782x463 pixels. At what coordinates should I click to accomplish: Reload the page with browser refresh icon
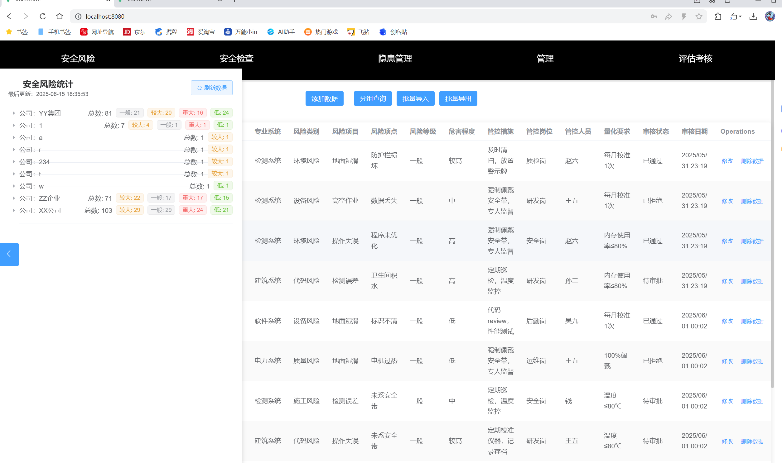tap(43, 16)
